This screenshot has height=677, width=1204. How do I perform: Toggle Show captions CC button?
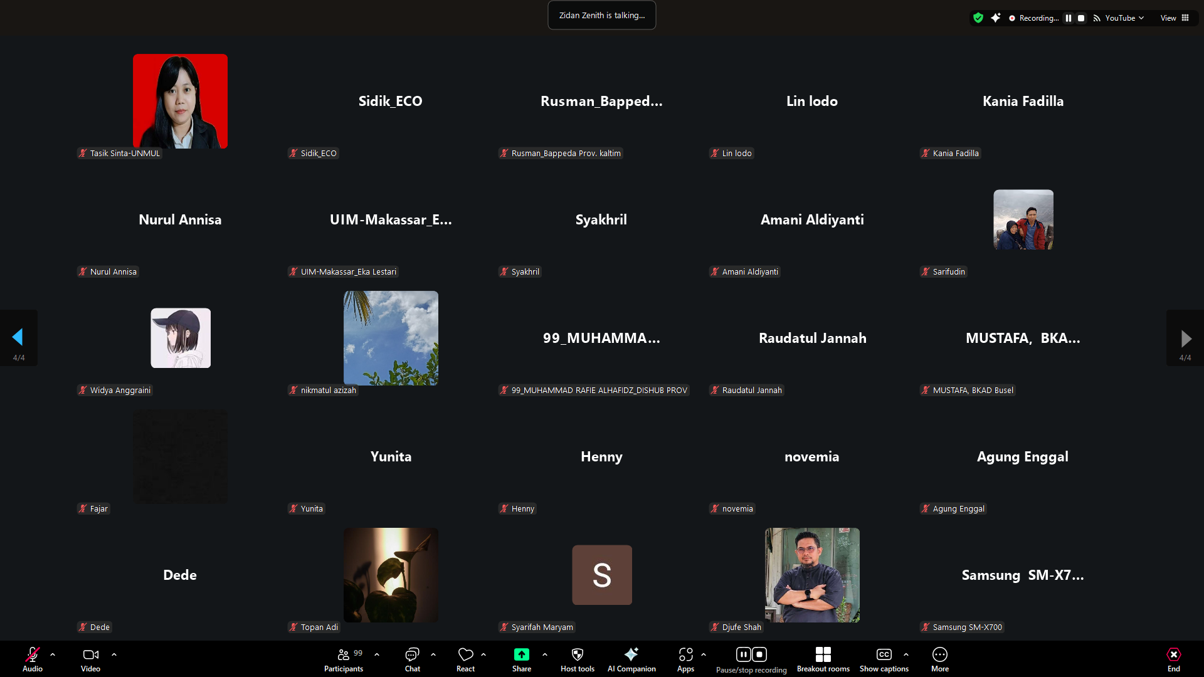click(884, 655)
